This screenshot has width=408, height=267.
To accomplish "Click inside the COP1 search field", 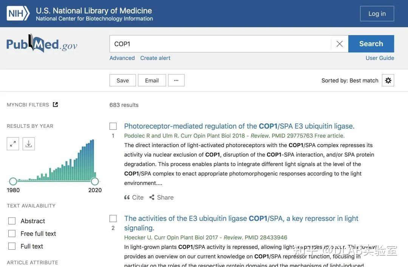I will [x=219, y=44].
